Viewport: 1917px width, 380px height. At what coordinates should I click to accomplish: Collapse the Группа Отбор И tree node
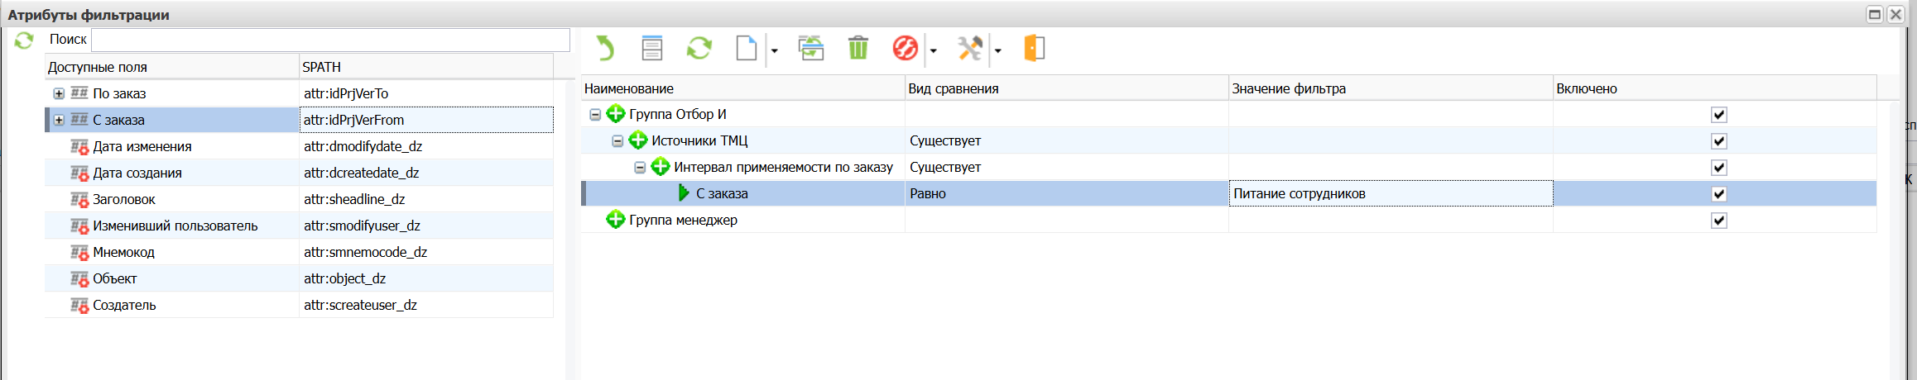tap(594, 115)
